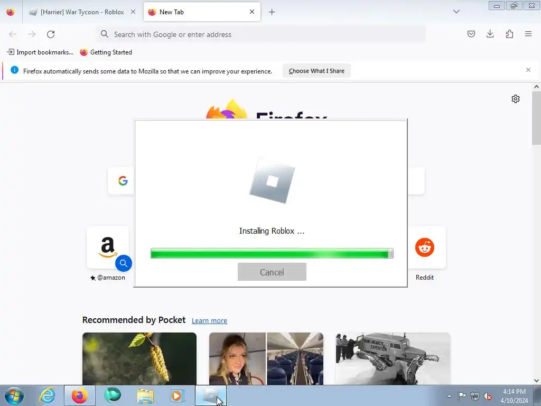541x406 pixels.
Task: Open network tray icon
Action: [475, 396]
